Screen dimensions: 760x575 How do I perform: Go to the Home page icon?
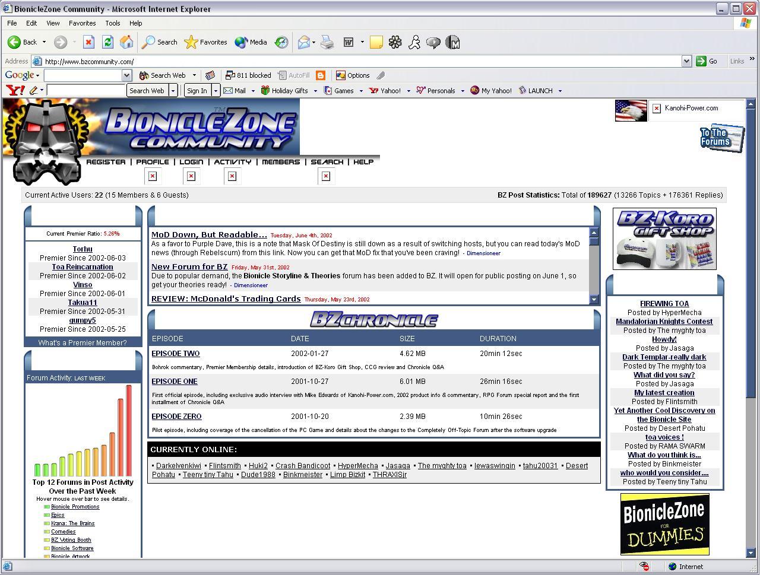126,42
